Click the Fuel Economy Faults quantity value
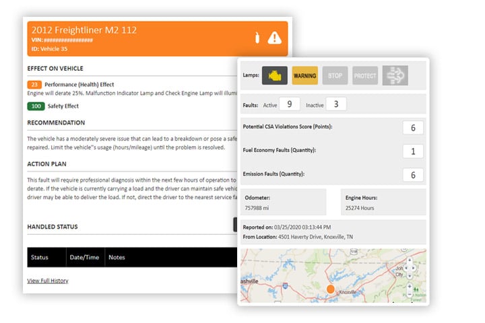The width and height of the screenshot is (485, 323). tap(413, 151)
